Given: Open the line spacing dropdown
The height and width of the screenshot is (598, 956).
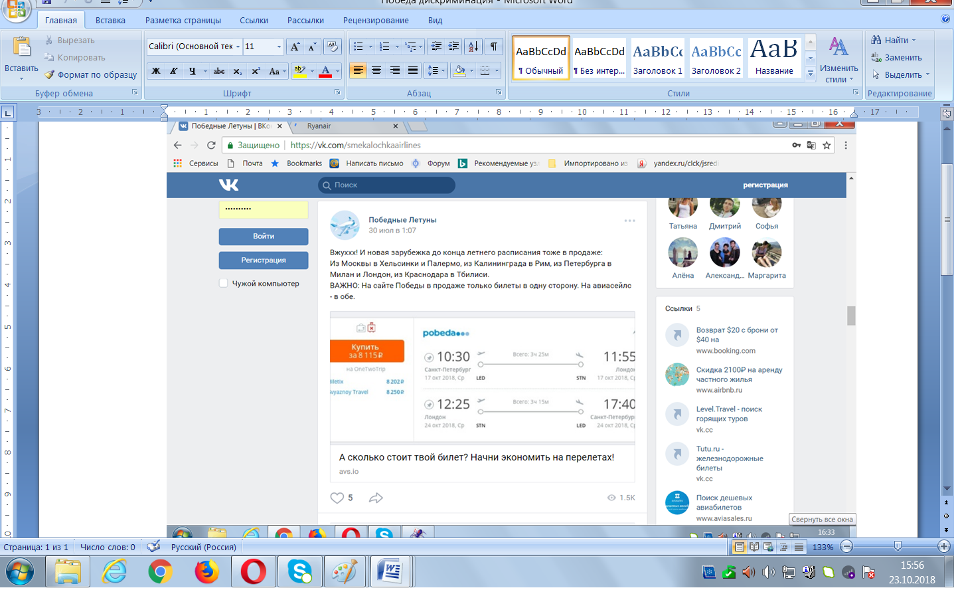Looking at the screenshot, I should pos(435,70).
